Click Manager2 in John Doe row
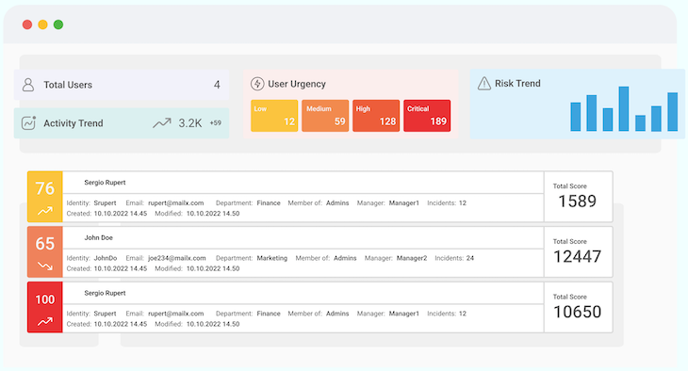This screenshot has width=688, height=371. [x=412, y=258]
